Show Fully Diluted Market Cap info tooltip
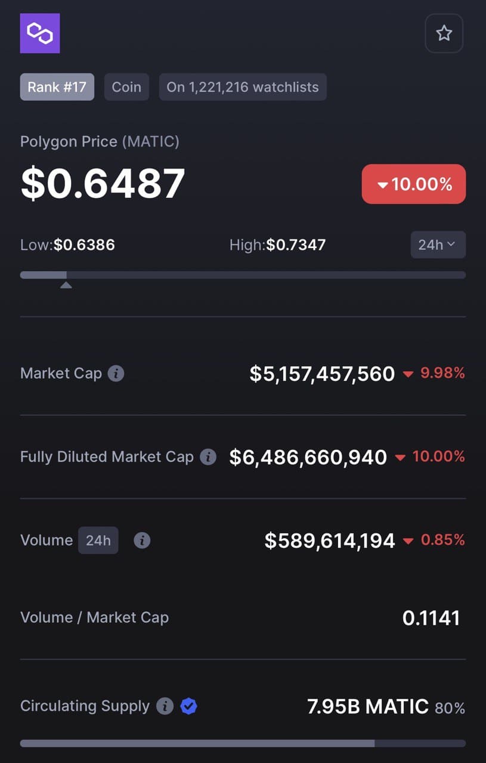This screenshot has height=763, width=486. click(208, 457)
